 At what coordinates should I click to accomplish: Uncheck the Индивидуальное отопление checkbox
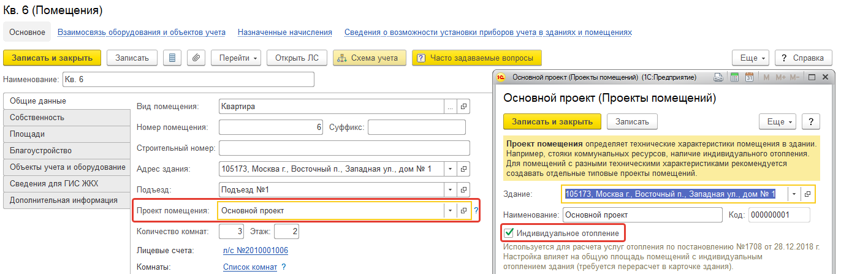click(508, 233)
